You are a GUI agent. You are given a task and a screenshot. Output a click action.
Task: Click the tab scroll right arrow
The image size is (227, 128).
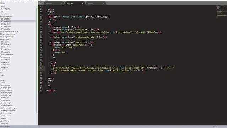41,3
